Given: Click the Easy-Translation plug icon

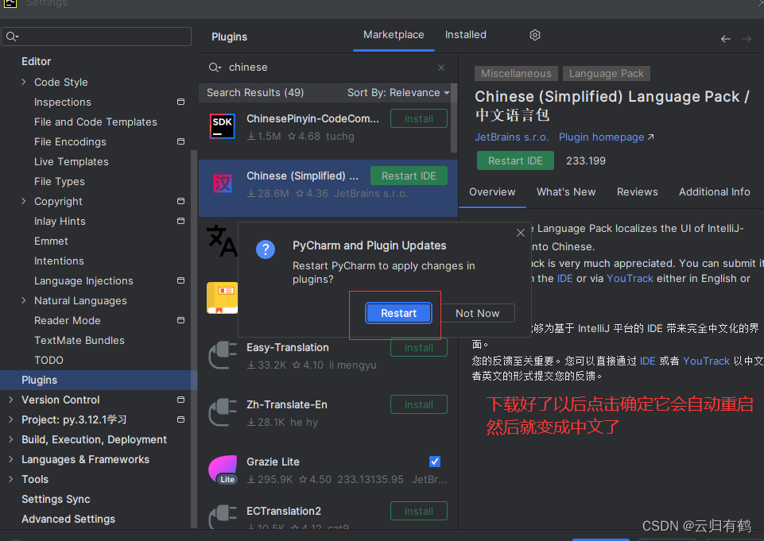Looking at the screenshot, I should coord(222,355).
